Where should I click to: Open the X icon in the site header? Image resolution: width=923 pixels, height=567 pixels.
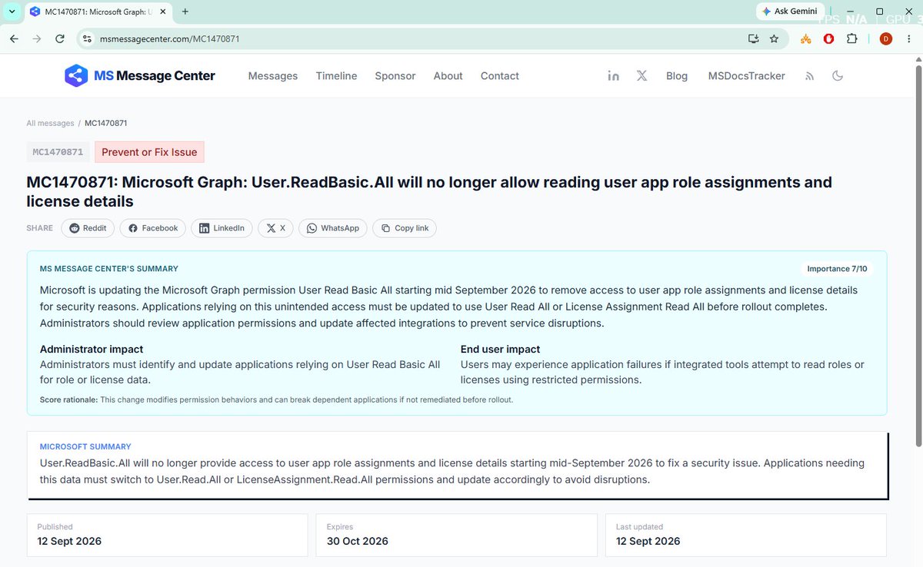[641, 75]
